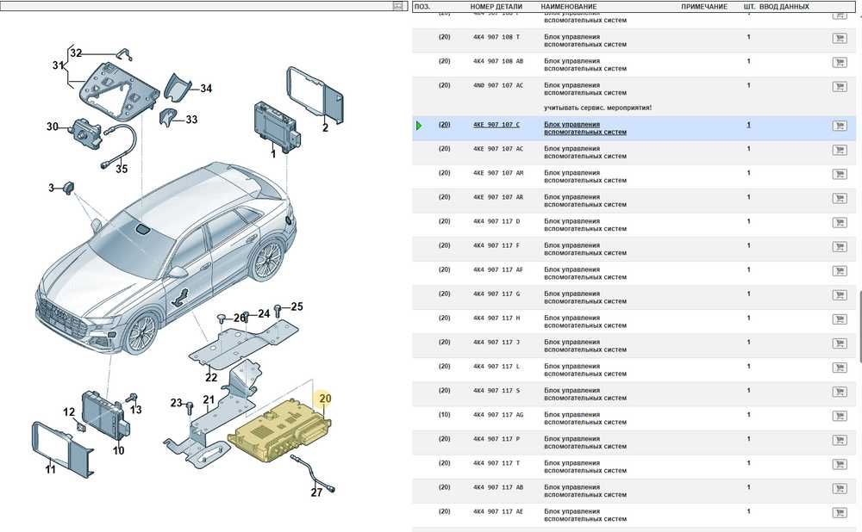Add part 4K4 907 117 P to cart
Viewport: 862px width, 532px height.
[839, 440]
